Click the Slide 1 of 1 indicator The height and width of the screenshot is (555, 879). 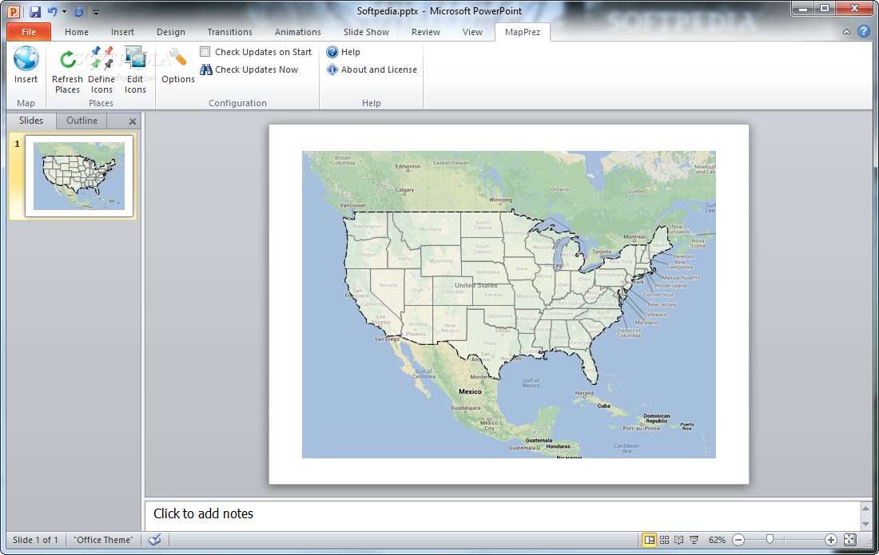[x=35, y=540]
